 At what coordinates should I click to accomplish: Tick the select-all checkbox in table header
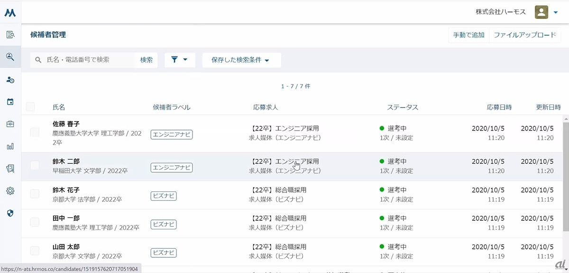[x=30, y=107]
